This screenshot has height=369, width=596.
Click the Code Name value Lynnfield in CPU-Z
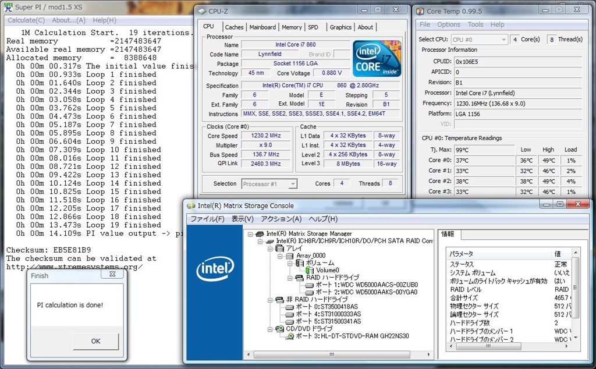coord(270,54)
